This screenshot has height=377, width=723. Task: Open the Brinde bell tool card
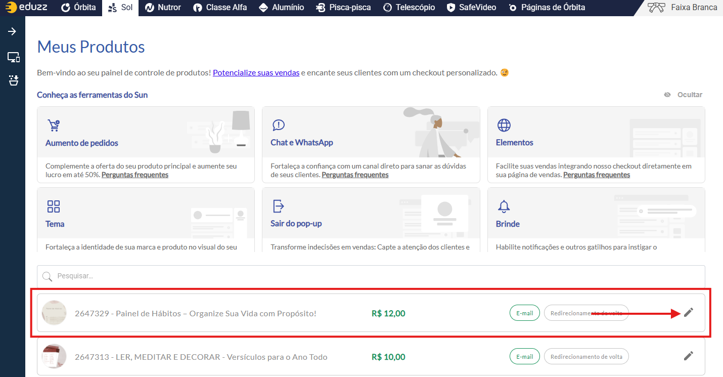click(x=596, y=220)
